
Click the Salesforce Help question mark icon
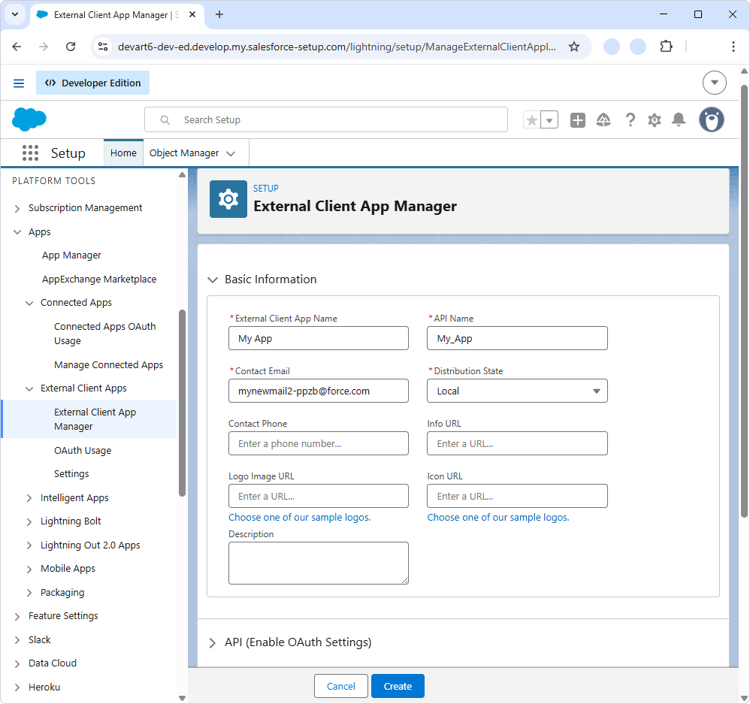pos(630,120)
